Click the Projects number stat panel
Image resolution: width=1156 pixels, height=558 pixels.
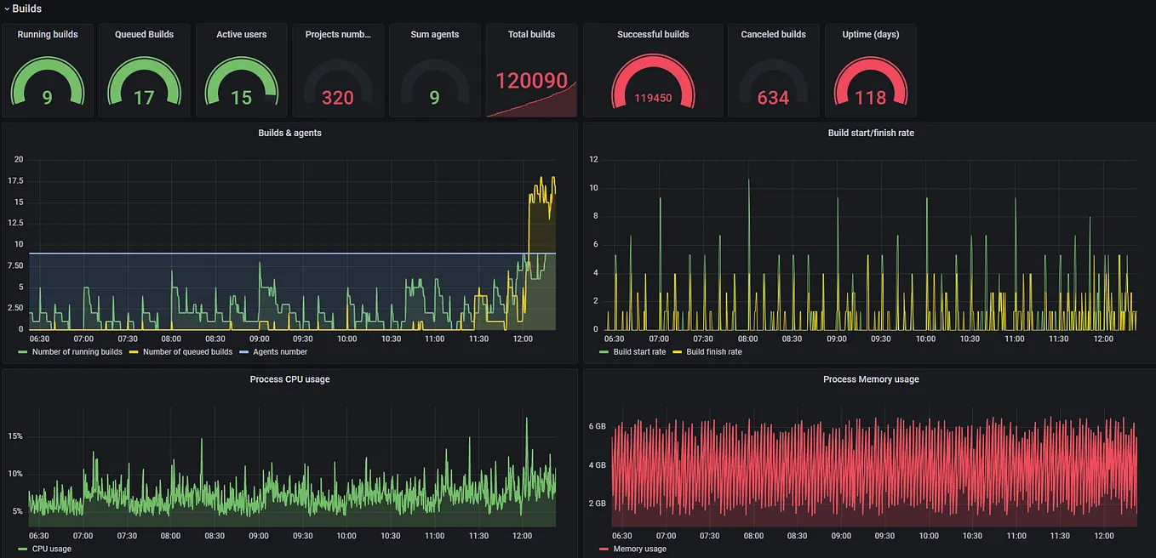338,70
